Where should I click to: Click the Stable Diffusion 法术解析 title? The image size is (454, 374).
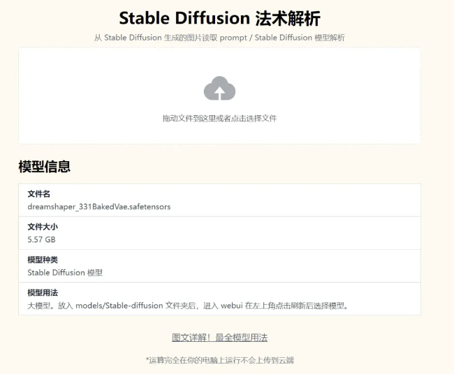click(219, 18)
